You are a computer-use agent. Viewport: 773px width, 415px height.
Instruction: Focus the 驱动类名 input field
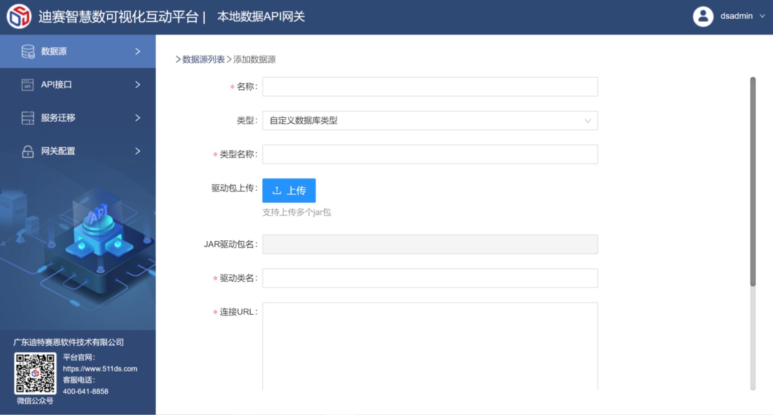point(430,278)
